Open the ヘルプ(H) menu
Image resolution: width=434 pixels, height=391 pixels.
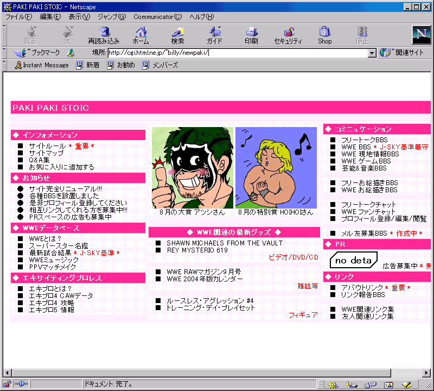click(202, 17)
